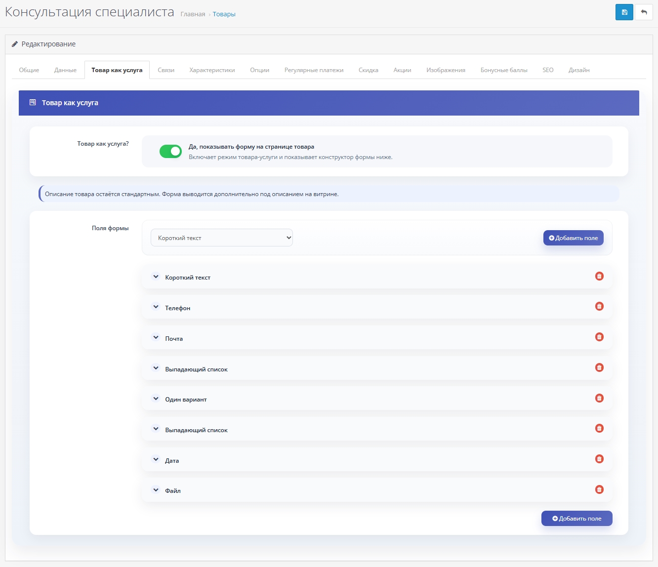Click the blue save floppy-disk button
Image resolution: width=658 pixels, height=567 pixels.
(x=624, y=12)
